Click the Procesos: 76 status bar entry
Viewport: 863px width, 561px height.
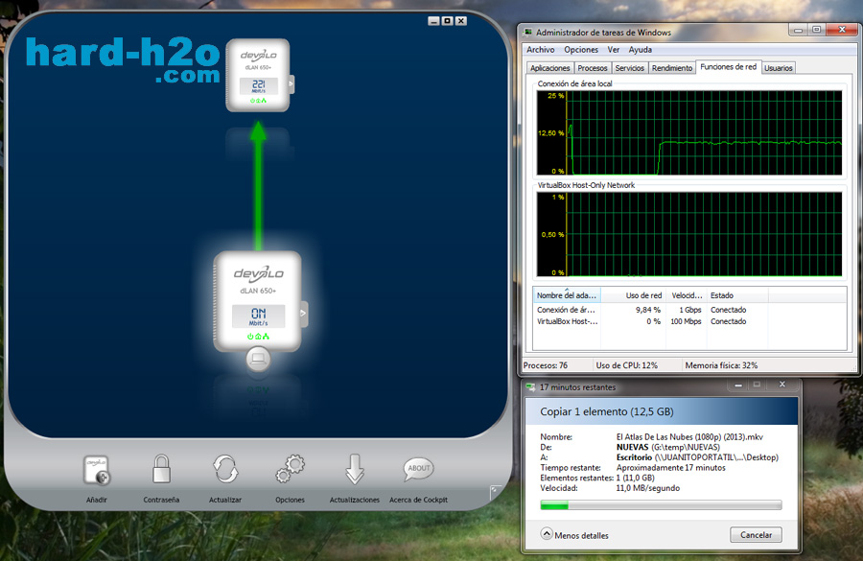pos(546,365)
